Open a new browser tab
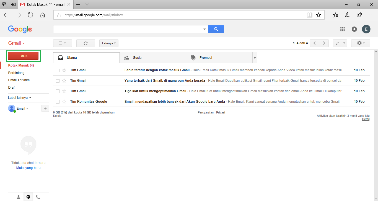This screenshot has height=201, width=378. coord(78,4)
